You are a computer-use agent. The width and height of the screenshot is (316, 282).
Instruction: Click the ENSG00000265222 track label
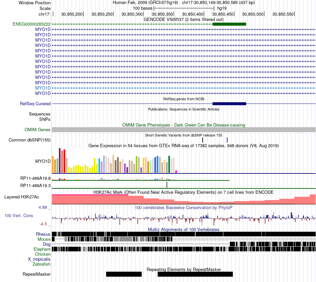pyautogui.click(x=32, y=24)
